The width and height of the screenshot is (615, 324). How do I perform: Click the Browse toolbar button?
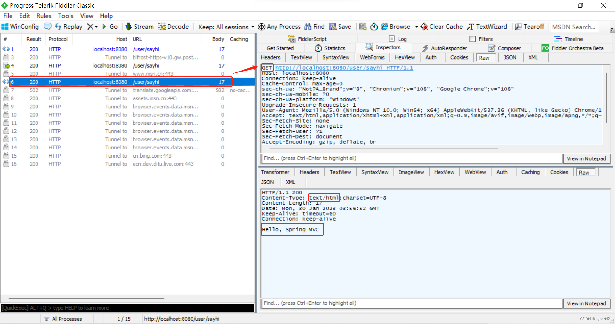tap(396, 27)
